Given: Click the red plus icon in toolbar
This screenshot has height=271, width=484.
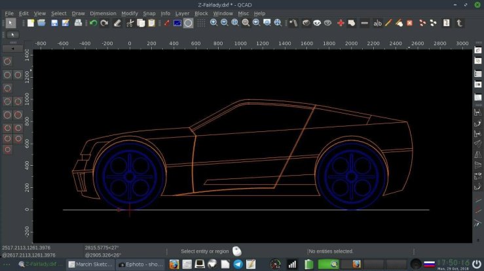Looking at the screenshot, I should [x=341, y=23].
